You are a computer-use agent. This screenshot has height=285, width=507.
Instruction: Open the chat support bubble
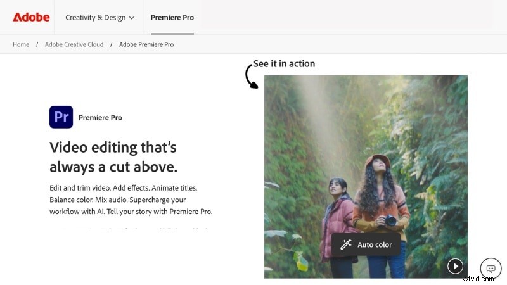[491, 268]
